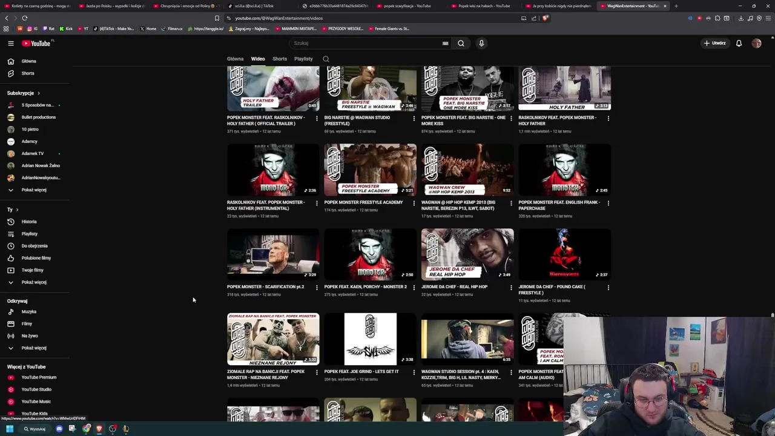Click Windows taskbar Wyszukaj search box
The width and height of the screenshot is (775, 436).
click(35, 429)
